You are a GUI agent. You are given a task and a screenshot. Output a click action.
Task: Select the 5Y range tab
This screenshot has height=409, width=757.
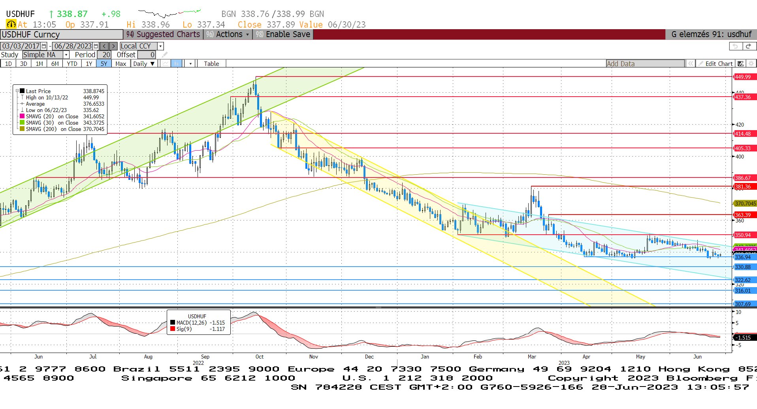(x=104, y=63)
